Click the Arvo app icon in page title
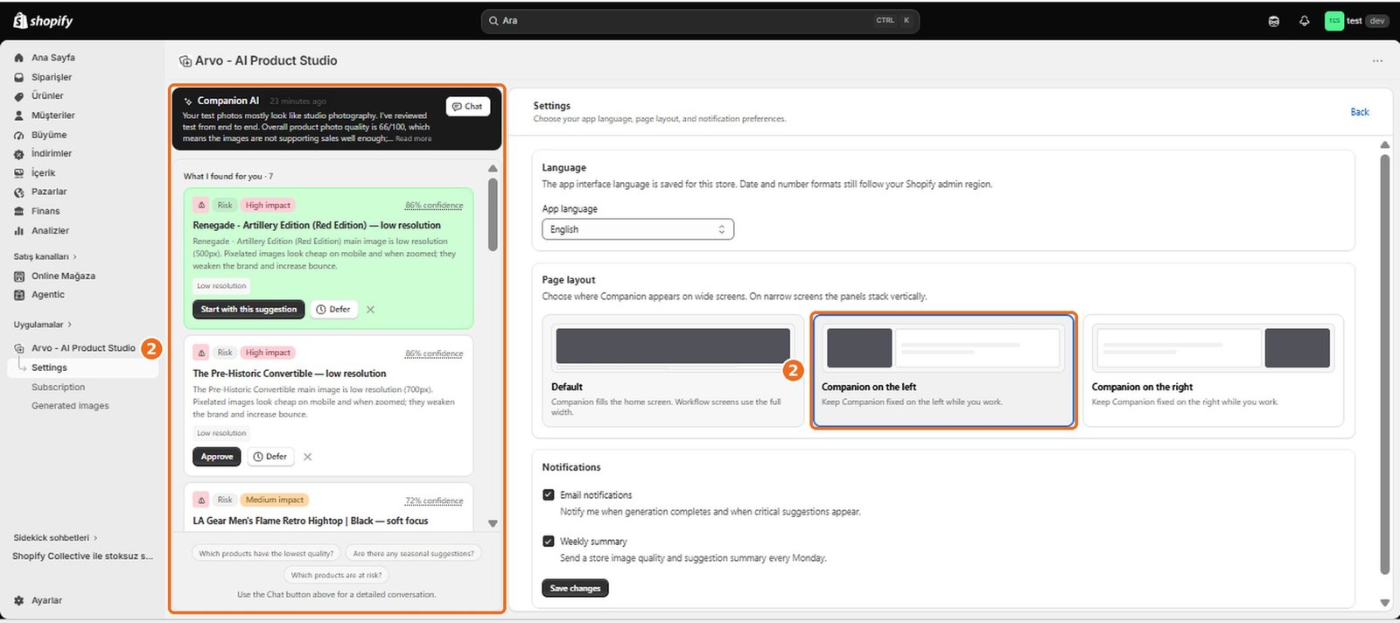This screenshot has height=623, width=1400. click(185, 61)
